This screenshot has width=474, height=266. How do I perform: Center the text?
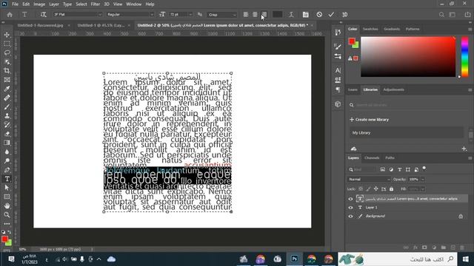255,15
